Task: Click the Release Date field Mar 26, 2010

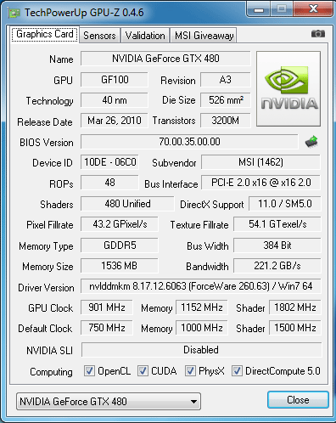Action: click(115, 121)
